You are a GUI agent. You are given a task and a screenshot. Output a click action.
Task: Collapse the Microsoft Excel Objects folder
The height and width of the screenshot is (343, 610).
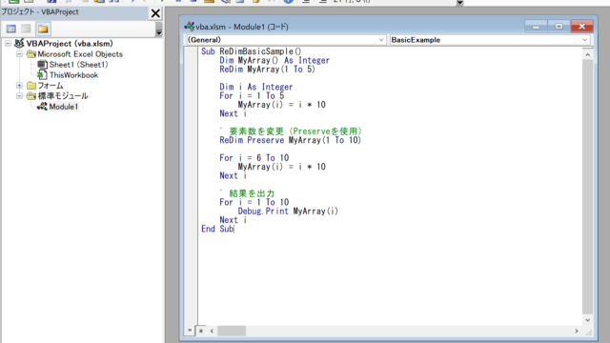[x=19, y=54]
